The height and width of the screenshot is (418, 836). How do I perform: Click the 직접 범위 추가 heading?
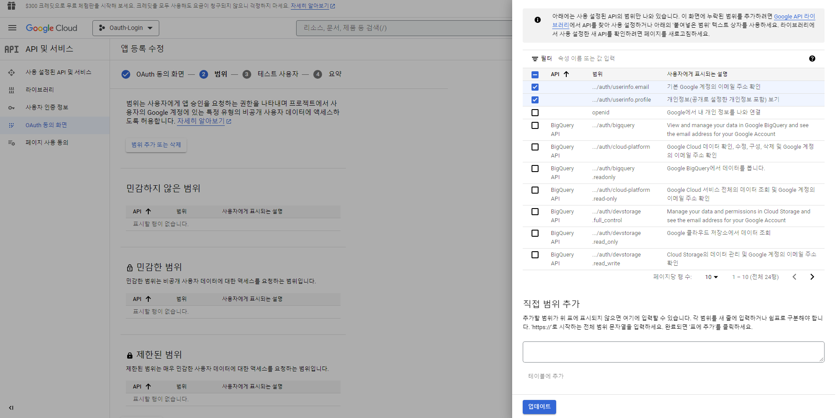[x=551, y=304]
